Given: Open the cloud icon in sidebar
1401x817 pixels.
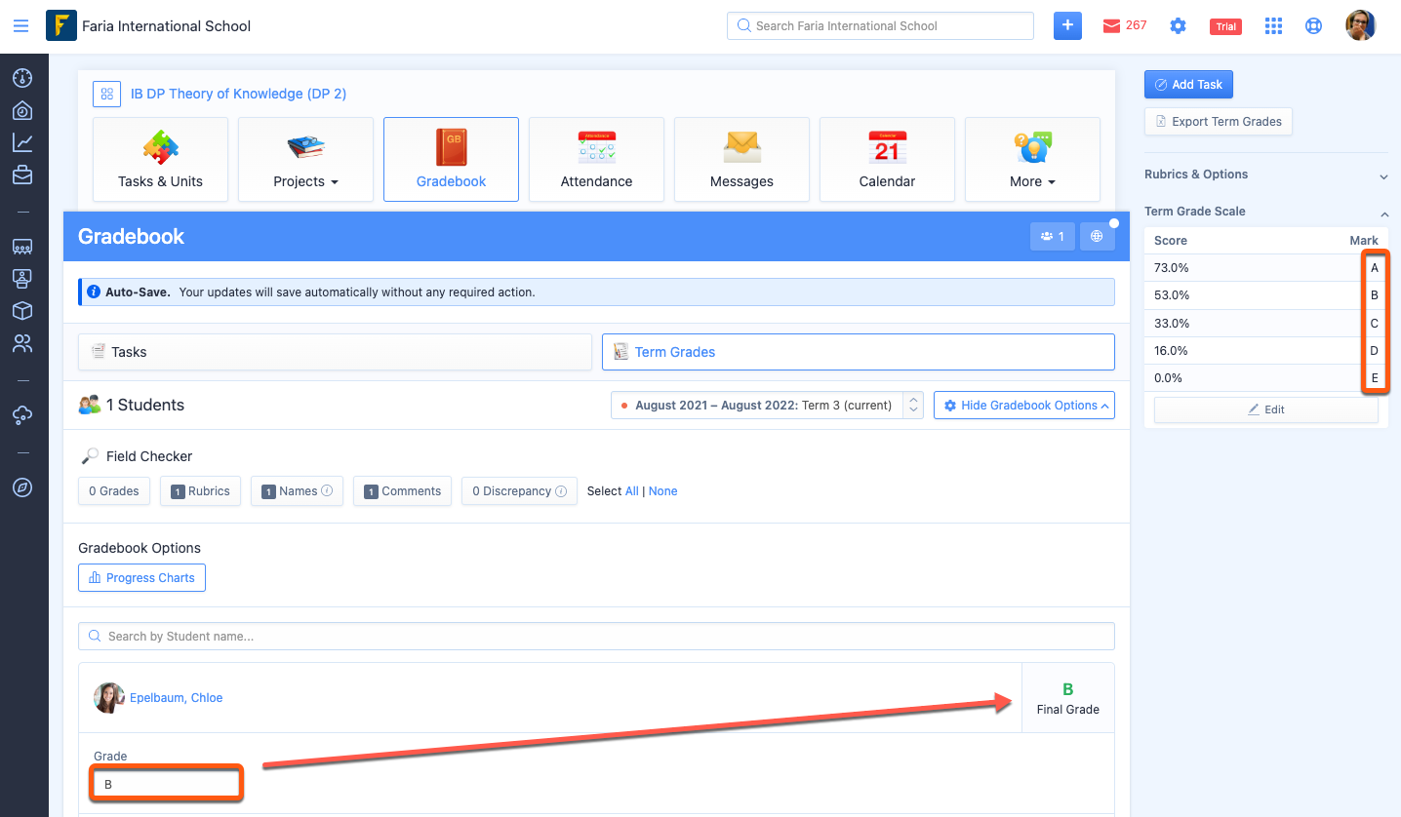Looking at the screenshot, I should pos(22,415).
